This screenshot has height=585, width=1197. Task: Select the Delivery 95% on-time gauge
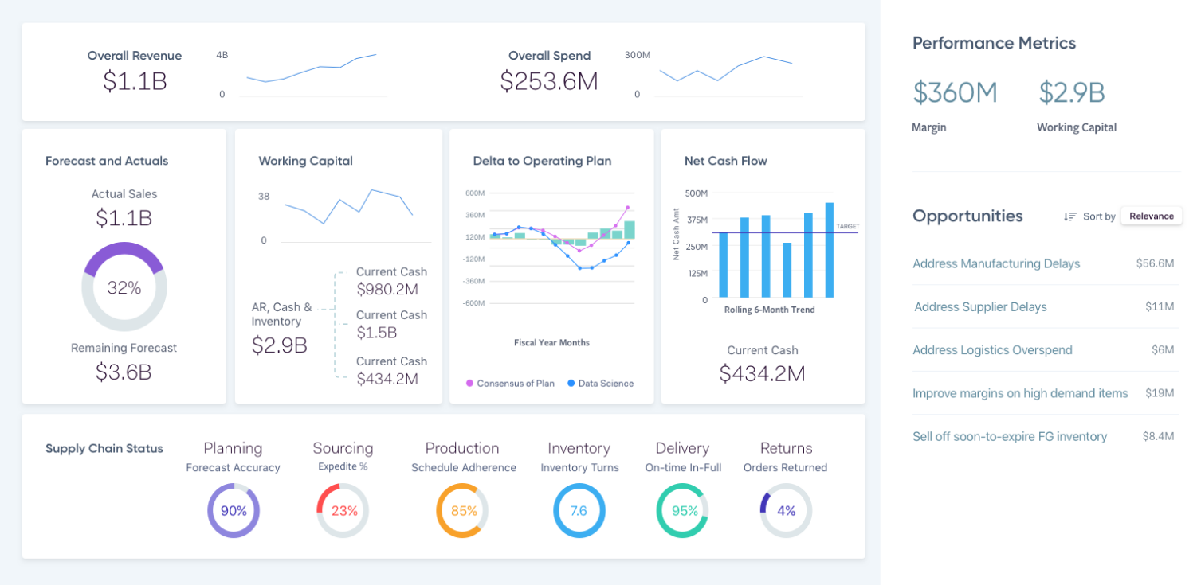click(x=683, y=511)
